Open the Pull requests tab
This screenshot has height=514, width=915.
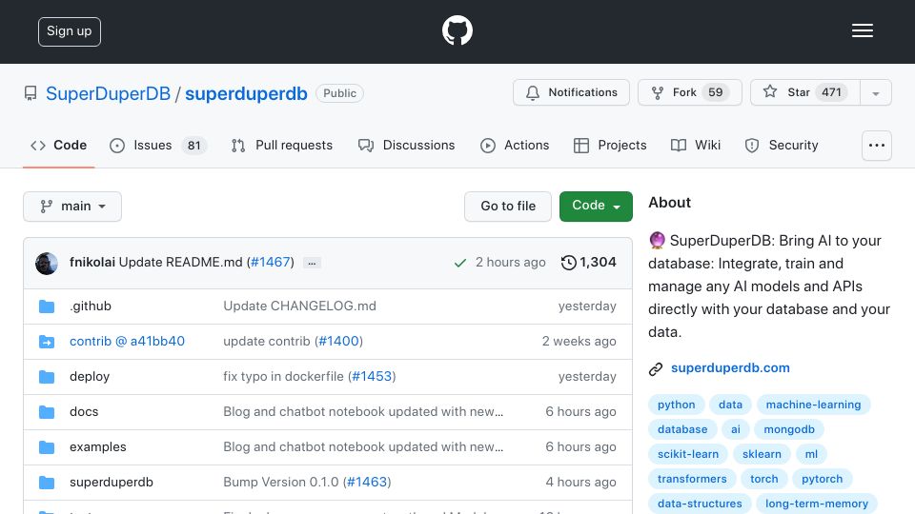(x=282, y=145)
